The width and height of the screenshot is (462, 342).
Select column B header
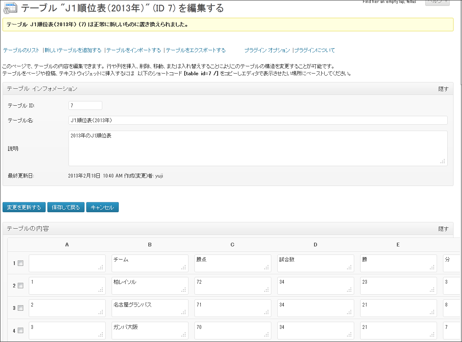[150, 245]
